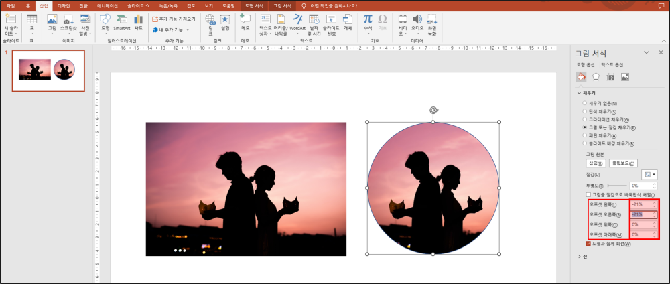The width and height of the screenshot is (670, 284).
Task: Open the 파일 (File) tab
Action: point(11,6)
